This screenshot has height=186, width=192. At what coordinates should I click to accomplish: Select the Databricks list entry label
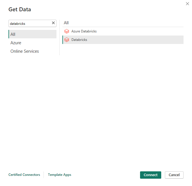click(79, 40)
